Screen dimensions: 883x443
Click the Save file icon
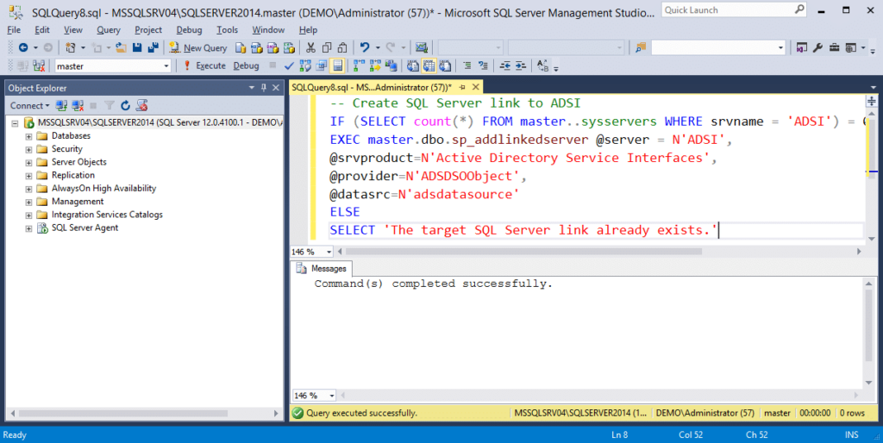(136, 47)
